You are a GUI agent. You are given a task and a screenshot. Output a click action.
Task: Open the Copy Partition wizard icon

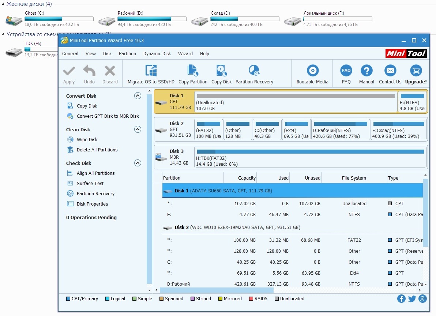pos(193,71)
